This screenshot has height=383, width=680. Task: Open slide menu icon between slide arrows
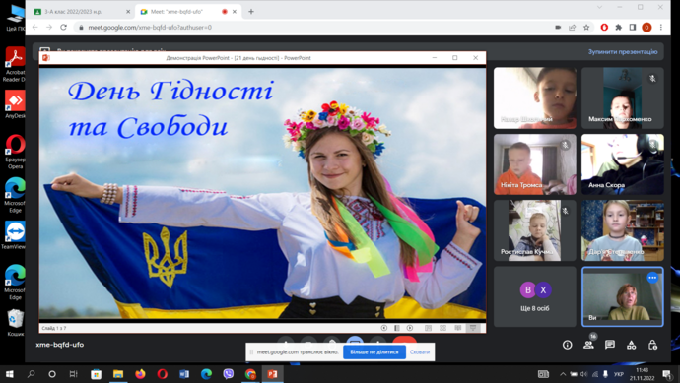pos(397,328)
